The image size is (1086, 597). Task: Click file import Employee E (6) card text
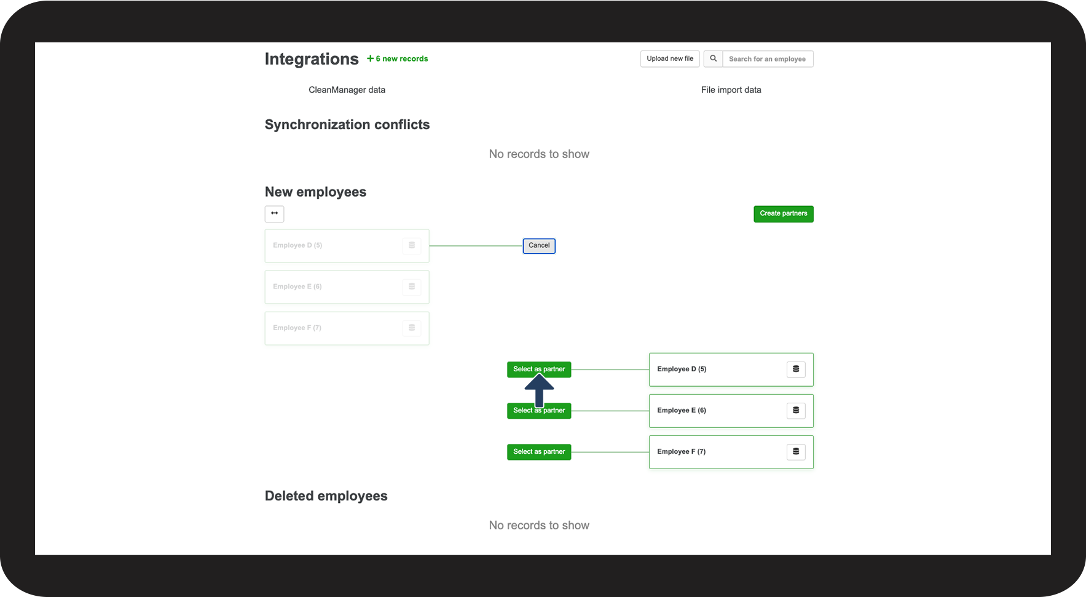pos(682,411)
